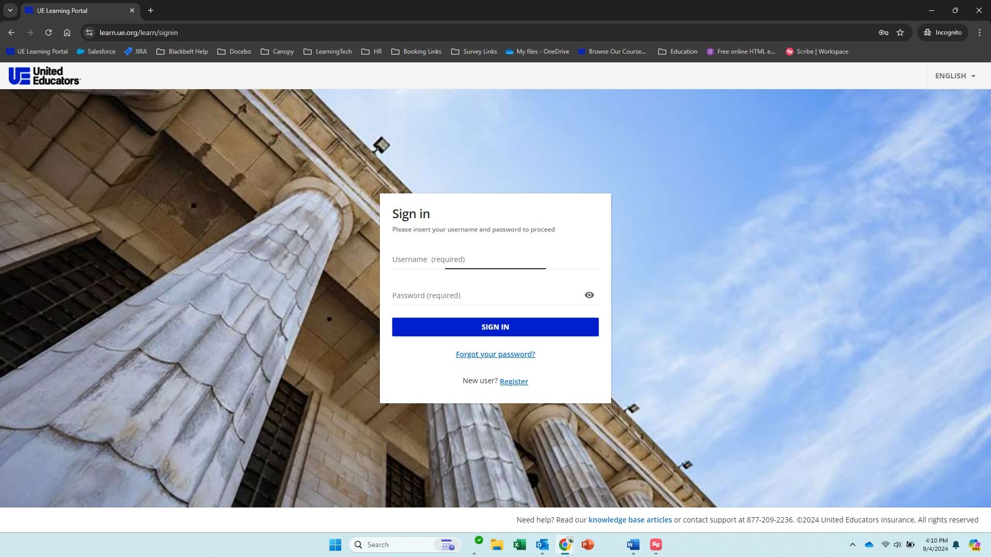Click the browser forward arrow
This screenshot has height=557, width=991.
[30, 32]
